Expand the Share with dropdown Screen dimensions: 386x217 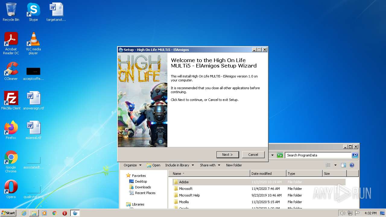click(210, 165)
